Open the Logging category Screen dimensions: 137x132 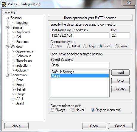(x=22, y=23)
